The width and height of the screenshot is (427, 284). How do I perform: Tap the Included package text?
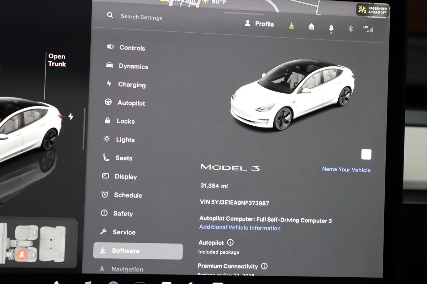coord(218,252)
